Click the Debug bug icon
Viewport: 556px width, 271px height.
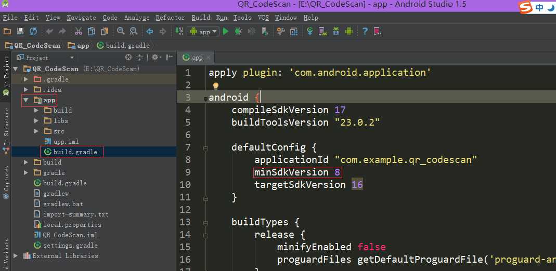[239, 32]
